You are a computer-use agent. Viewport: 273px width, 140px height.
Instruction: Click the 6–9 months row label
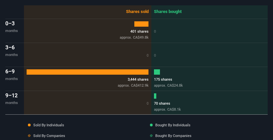12,75
